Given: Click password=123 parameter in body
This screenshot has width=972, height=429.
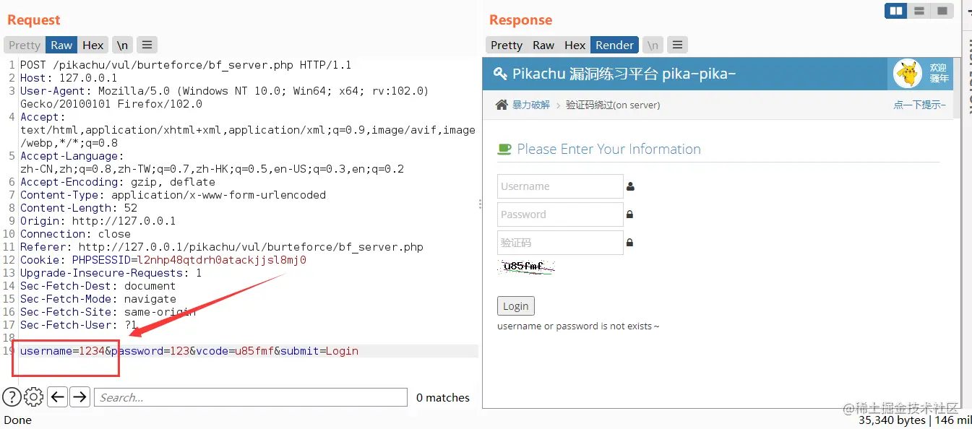Looking at the screenshot, I should point(150,351).
